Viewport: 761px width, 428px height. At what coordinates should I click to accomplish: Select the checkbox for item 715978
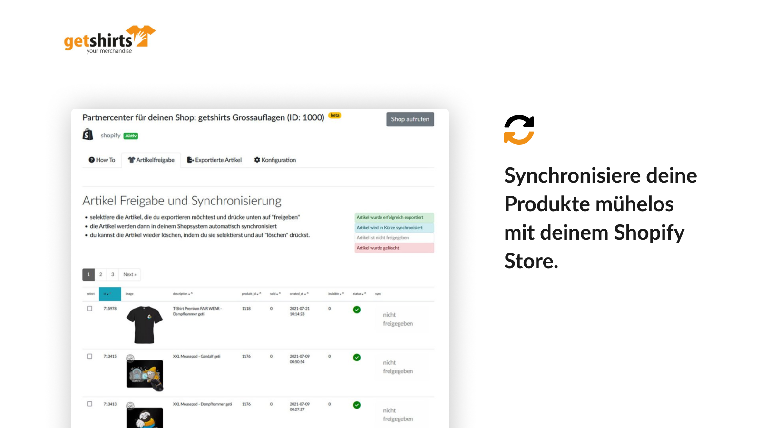(x=89, y=309)
